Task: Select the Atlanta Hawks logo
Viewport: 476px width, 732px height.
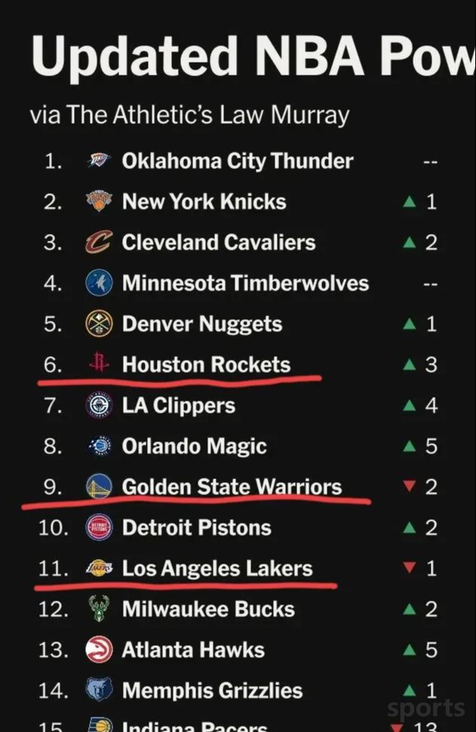Action: click(99, 650)
